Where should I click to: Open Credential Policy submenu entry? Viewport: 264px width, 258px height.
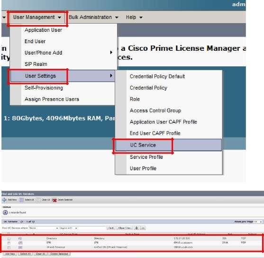pos(148,88)
